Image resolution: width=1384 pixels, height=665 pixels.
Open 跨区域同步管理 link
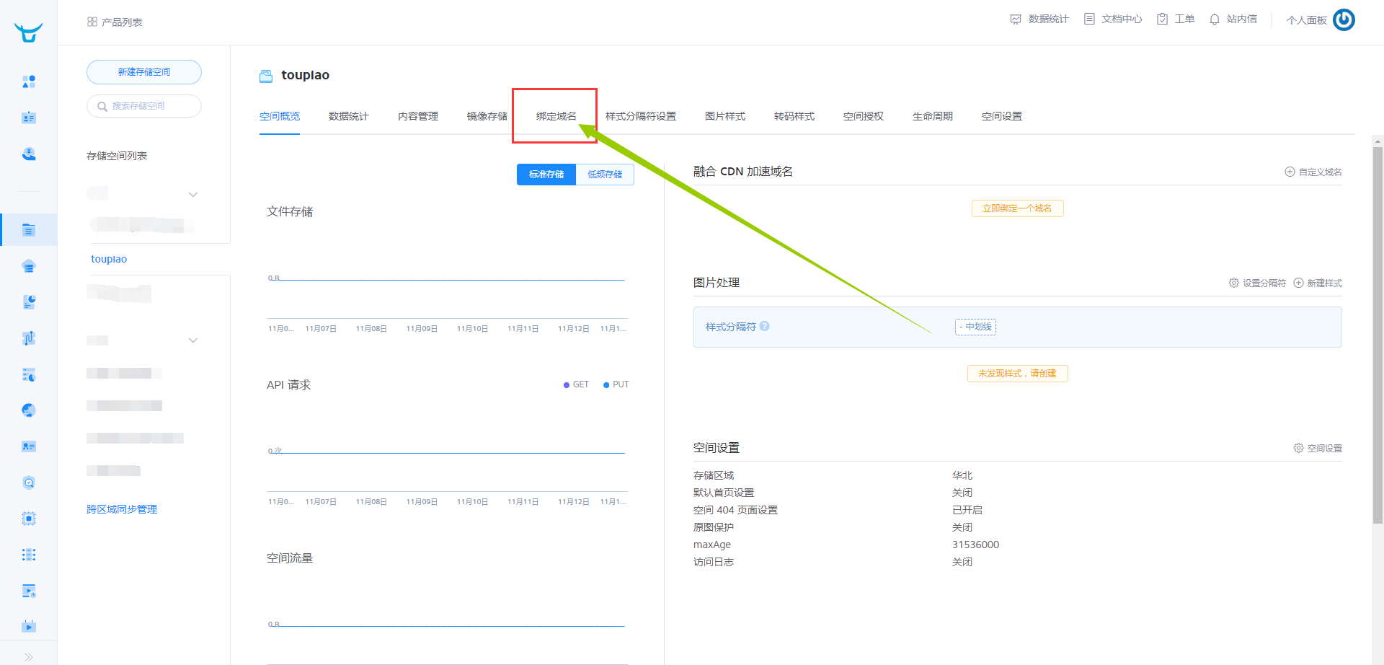point(122,509)
